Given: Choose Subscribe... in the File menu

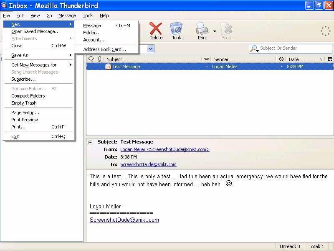Looking at the screenshot, I should pyautogui.click(x=38, y=79).
